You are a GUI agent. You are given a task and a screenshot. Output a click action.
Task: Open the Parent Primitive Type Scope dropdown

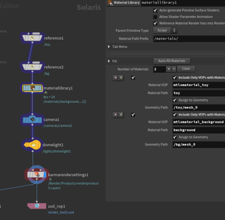tap(165, 30)
